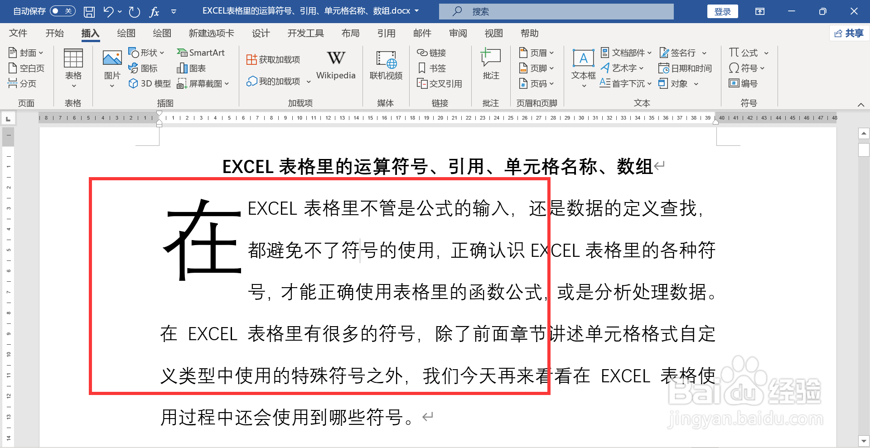The image size is (870, 448).
Task: Insert a 3D 模型
Action: [150, 83]
